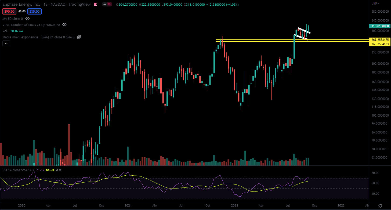Click the 269.2553475 yellow line price label
The width and height of the screenshot is (391, 210).
click(x=380, y=40)
